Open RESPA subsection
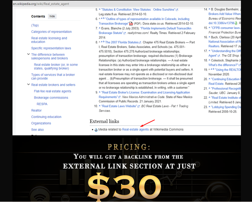 tap(42, 104)
